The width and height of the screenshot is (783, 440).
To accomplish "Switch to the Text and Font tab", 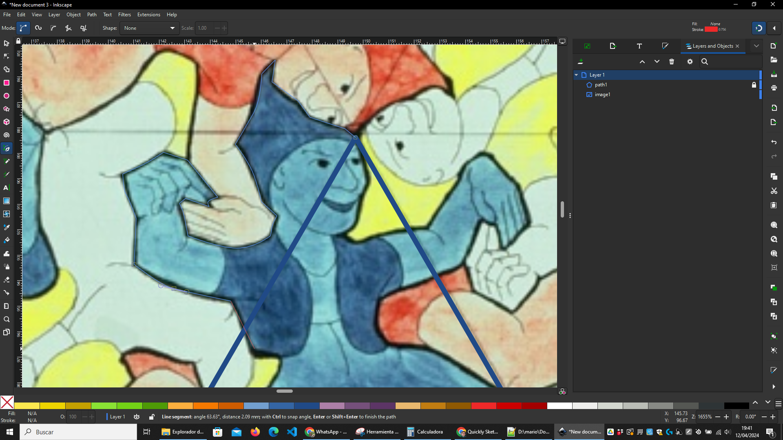I will (639, 46).
